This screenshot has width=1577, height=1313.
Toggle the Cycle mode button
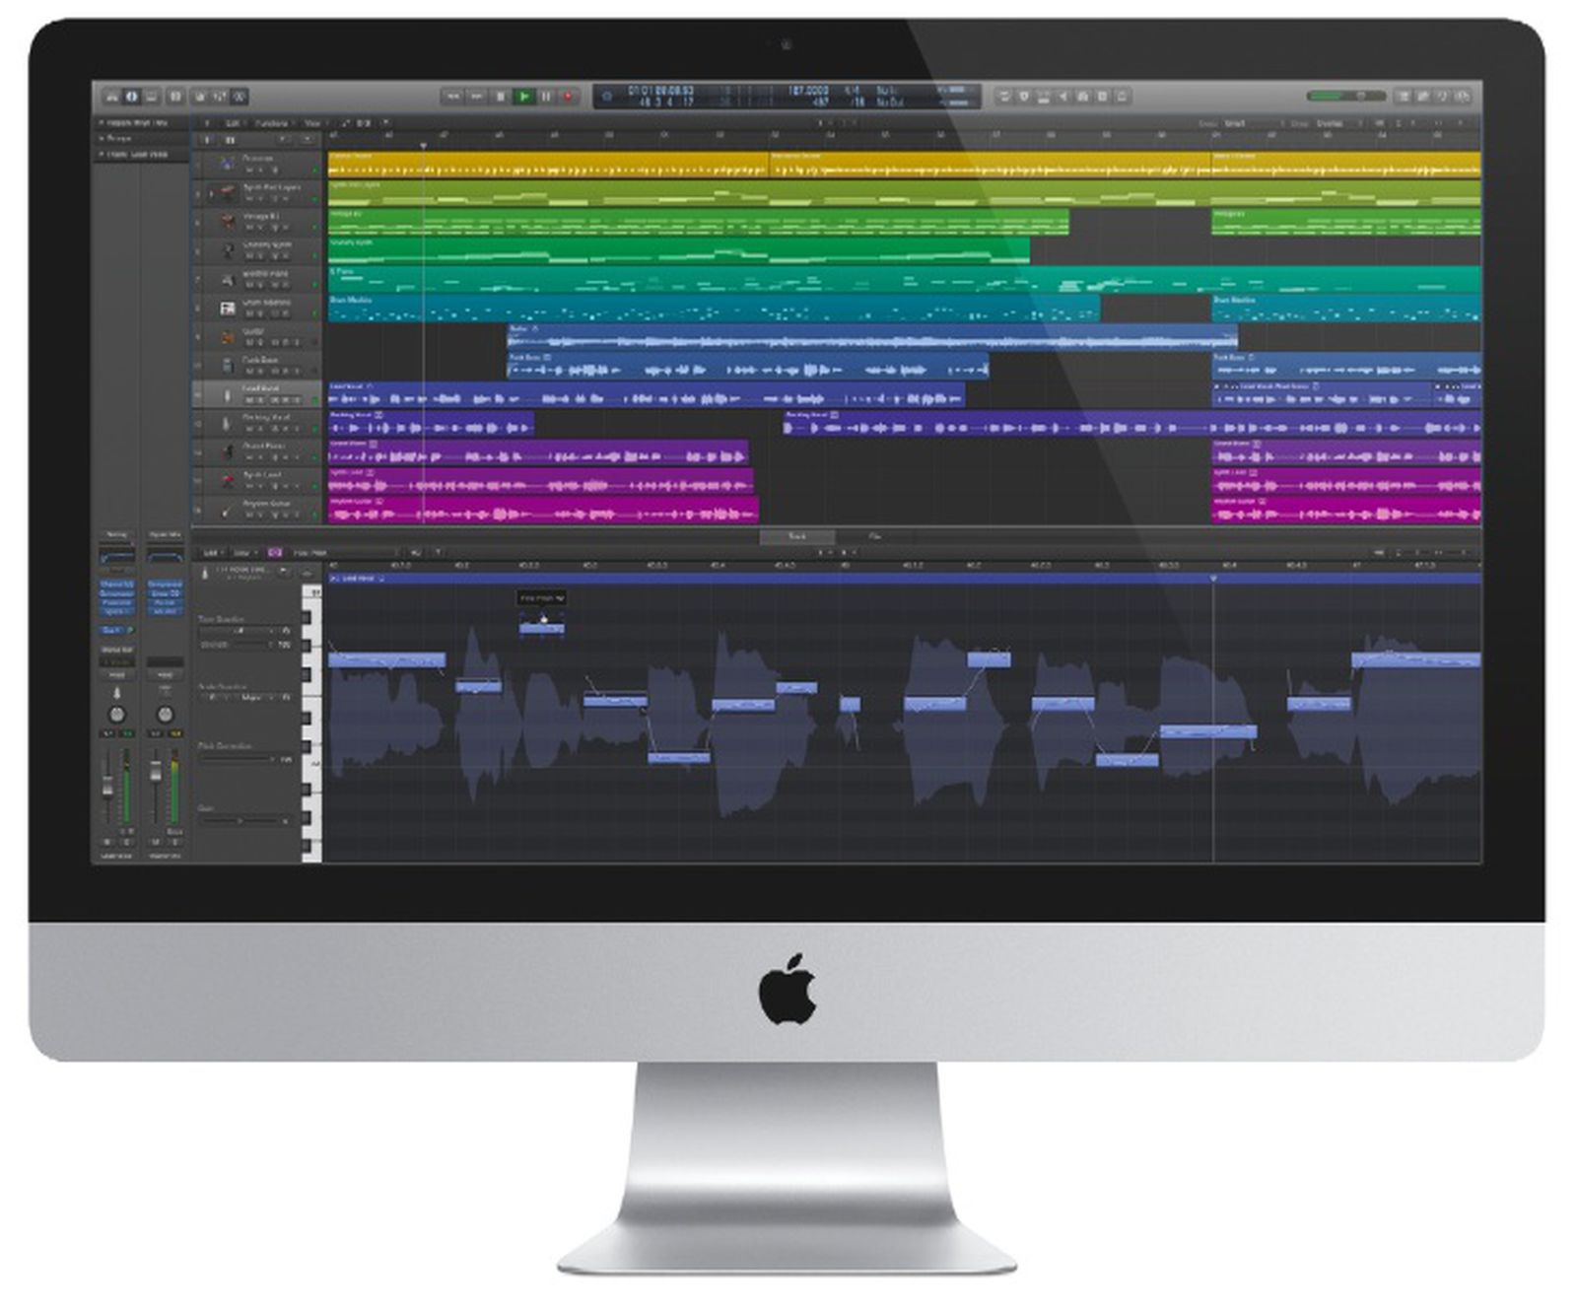click(1004, 97)
